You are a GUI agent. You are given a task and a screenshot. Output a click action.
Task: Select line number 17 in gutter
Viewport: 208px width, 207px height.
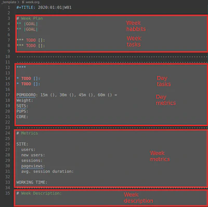pyautogui.click(x=8, y=95)
